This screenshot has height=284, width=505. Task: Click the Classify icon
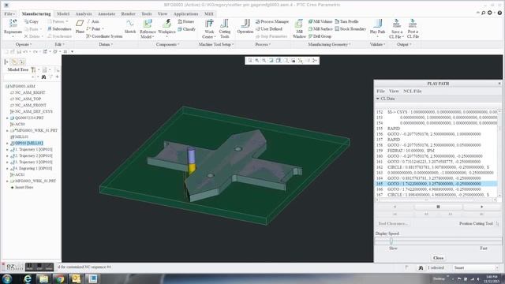click(x=180, y=29)
